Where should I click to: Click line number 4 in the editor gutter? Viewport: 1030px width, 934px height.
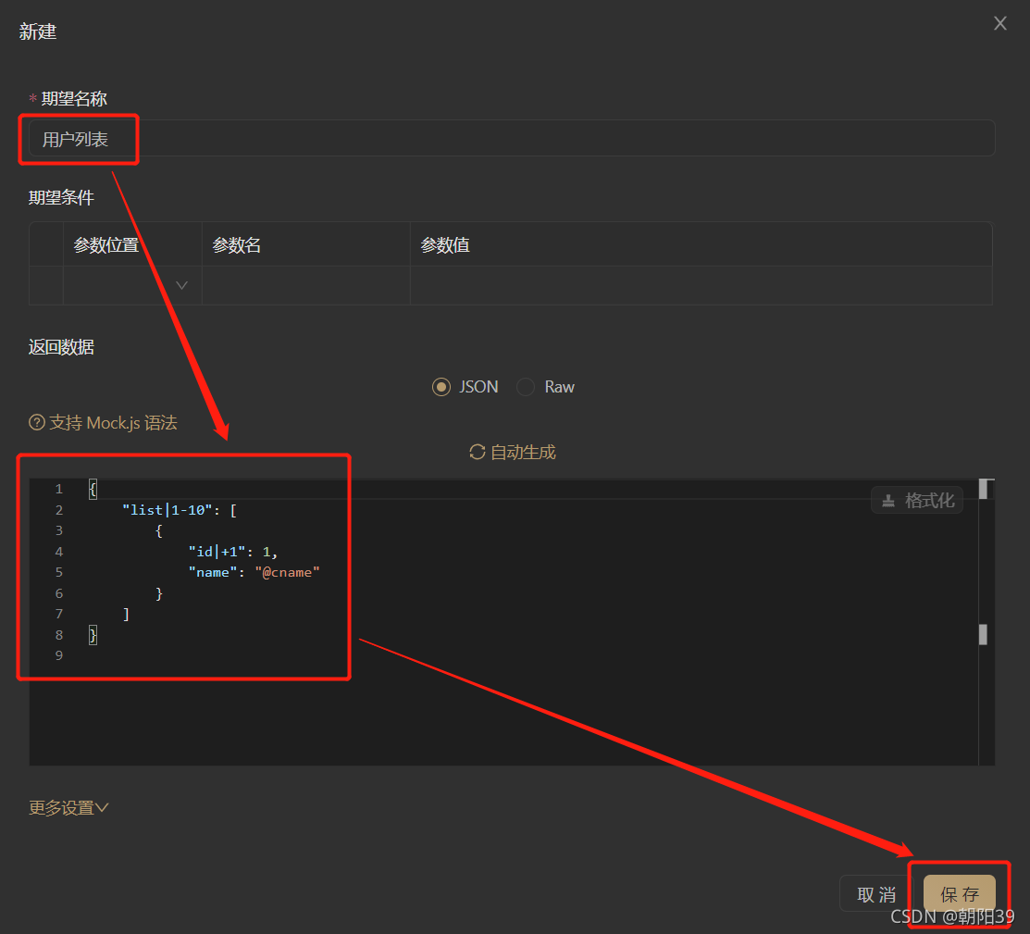(x=58, y=551)
